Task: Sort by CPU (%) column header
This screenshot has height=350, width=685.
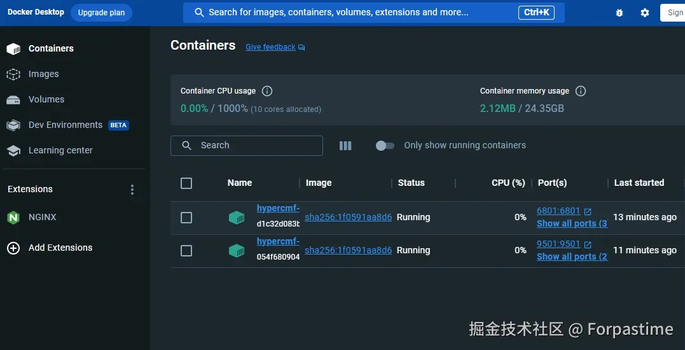Action: coord(508,183)
